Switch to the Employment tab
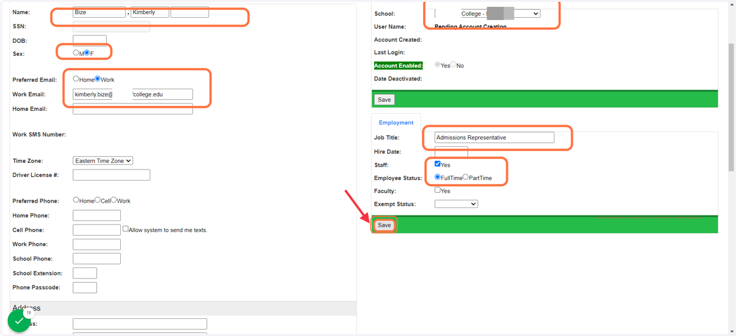Viewport: 736px width, 336px height. (x=396, y=122)
